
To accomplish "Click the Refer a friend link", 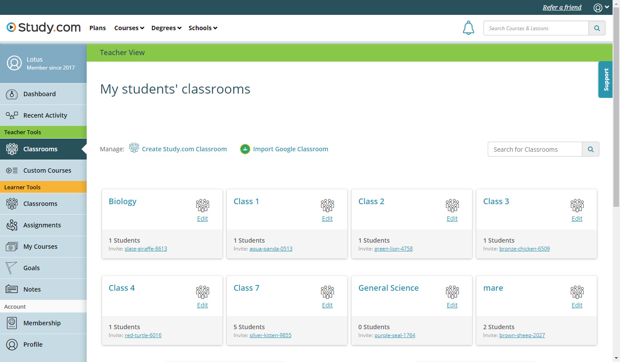I will point(562,7).
